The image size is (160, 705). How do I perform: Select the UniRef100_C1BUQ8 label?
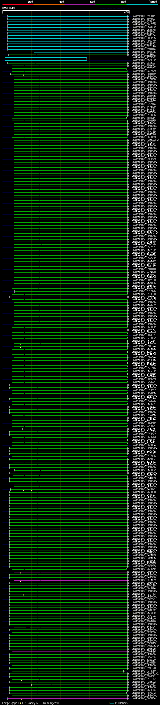(143, 79)
